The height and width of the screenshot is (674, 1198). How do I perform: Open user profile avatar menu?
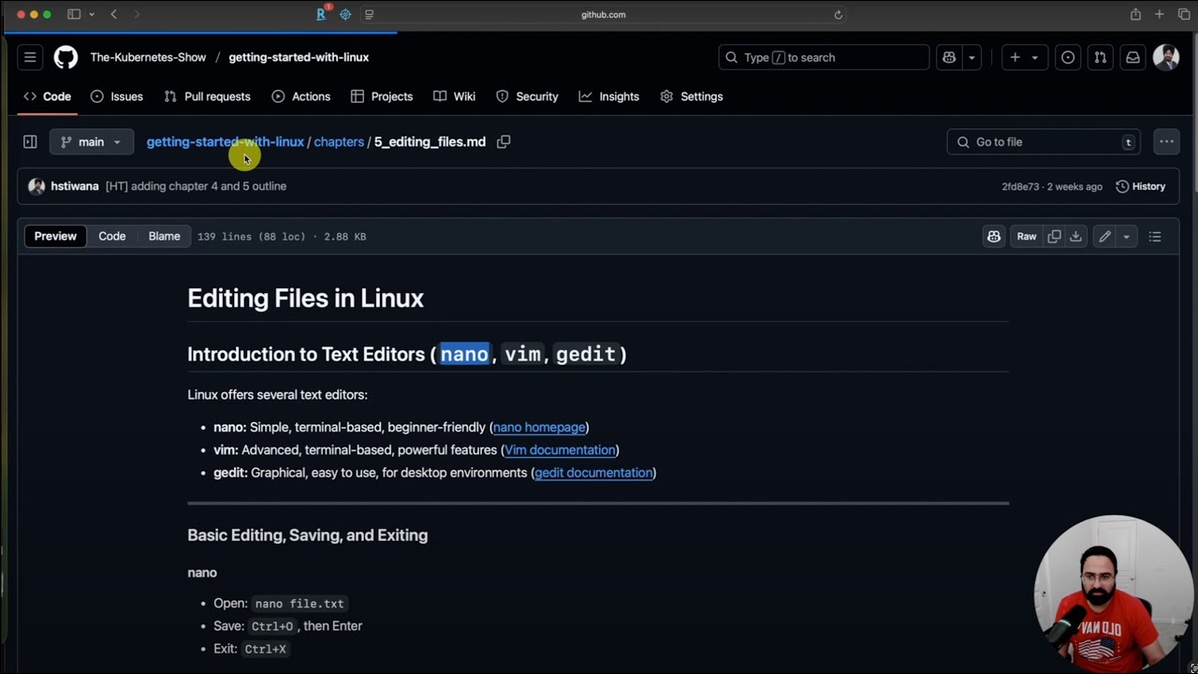click(x=1166, y=57)
